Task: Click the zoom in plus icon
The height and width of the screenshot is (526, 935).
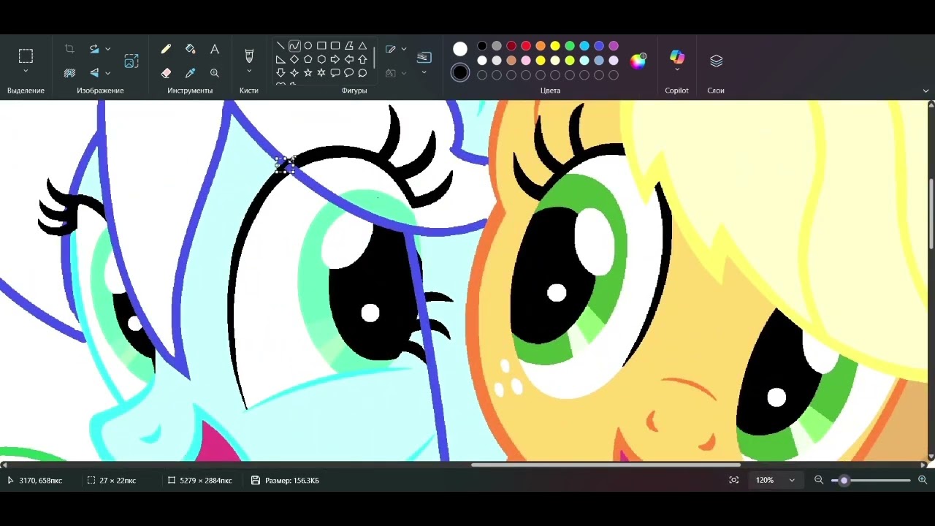Action: pyautogui.click(x=923, y=480)
